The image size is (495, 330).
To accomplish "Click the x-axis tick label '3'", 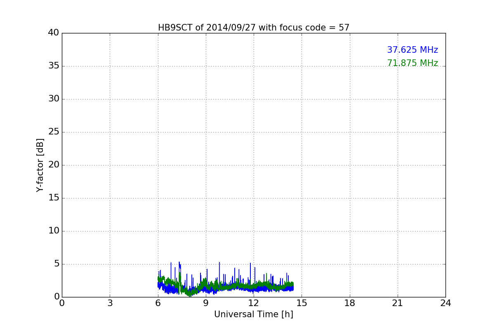I will [x=110, y=303].
